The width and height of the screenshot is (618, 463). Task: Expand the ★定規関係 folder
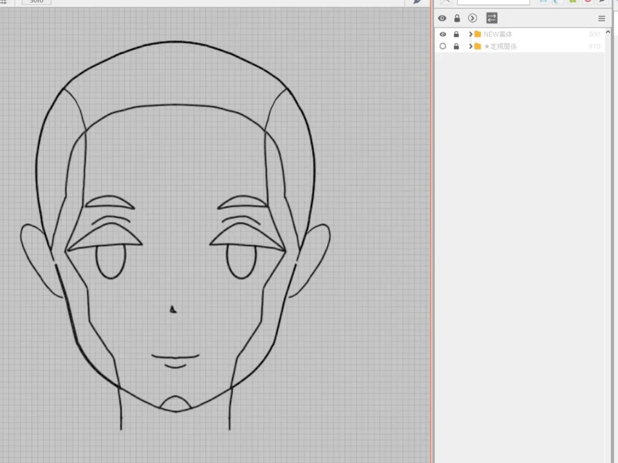click(470, 46)
